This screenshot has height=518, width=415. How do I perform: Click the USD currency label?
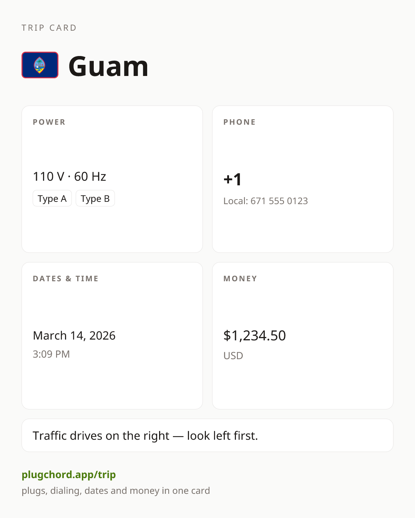point(233,356)
